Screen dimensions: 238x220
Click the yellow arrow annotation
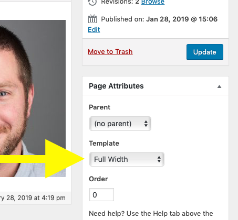tap(42, 159)
